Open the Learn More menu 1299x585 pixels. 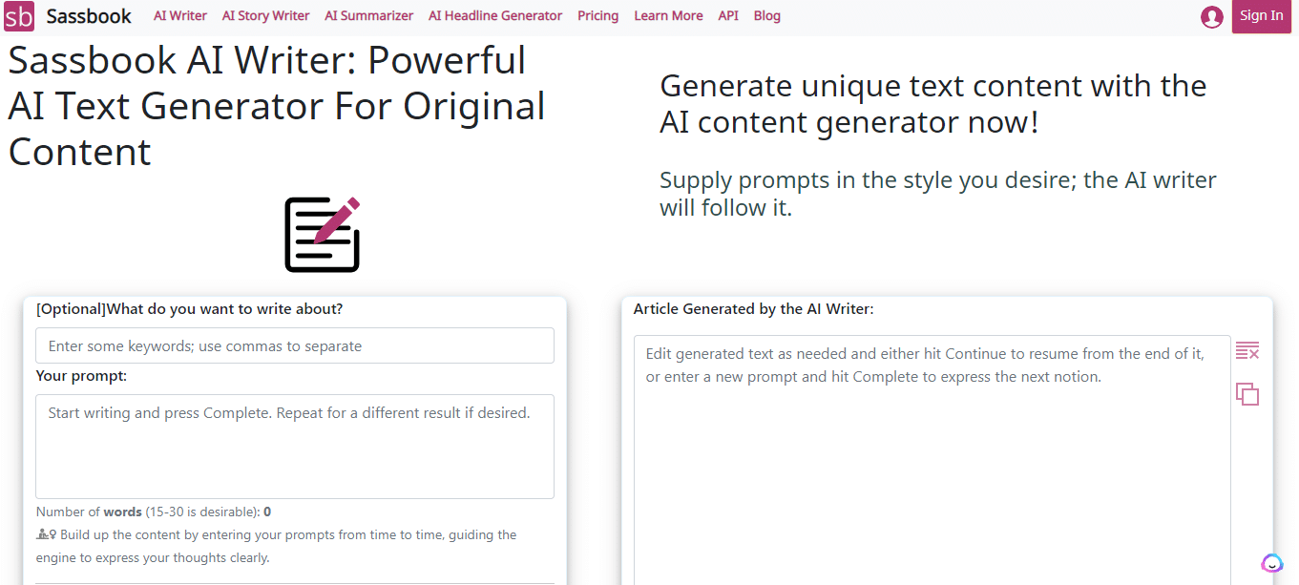[x=668, y=16]
